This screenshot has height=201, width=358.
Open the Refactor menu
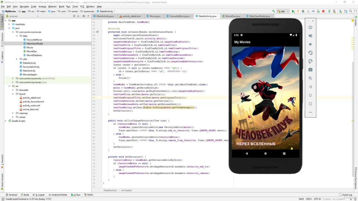coord(52,6)
